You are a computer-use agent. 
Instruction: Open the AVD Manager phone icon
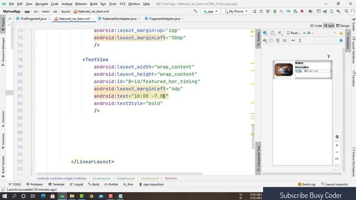click(332, 11)
